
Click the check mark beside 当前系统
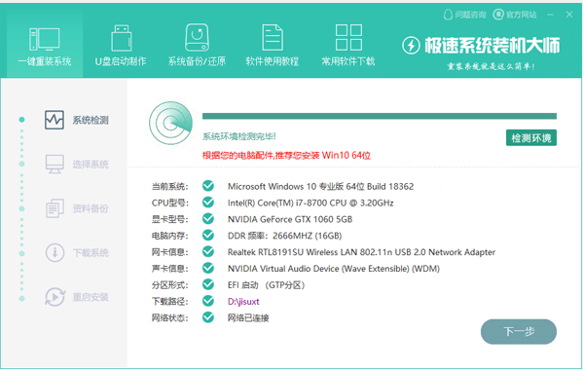click(x=208, y=186)
